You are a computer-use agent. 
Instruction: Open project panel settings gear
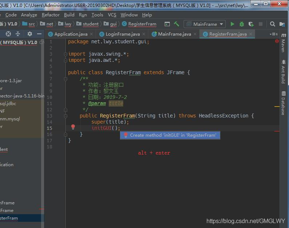[30, 34]
